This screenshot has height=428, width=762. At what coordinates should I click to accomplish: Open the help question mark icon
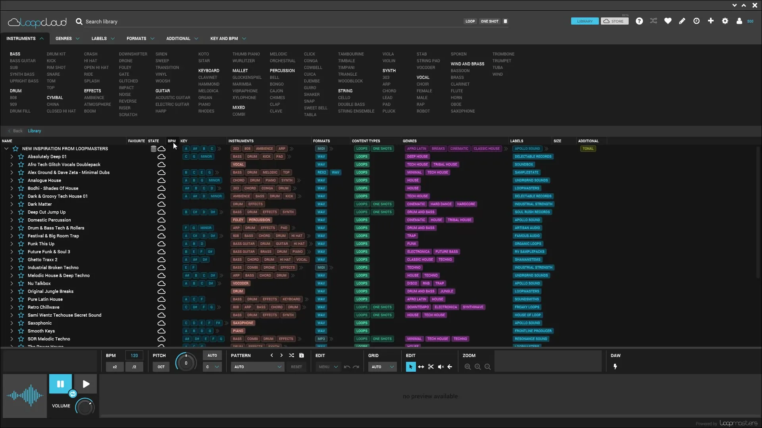click(x=639, y=21)
